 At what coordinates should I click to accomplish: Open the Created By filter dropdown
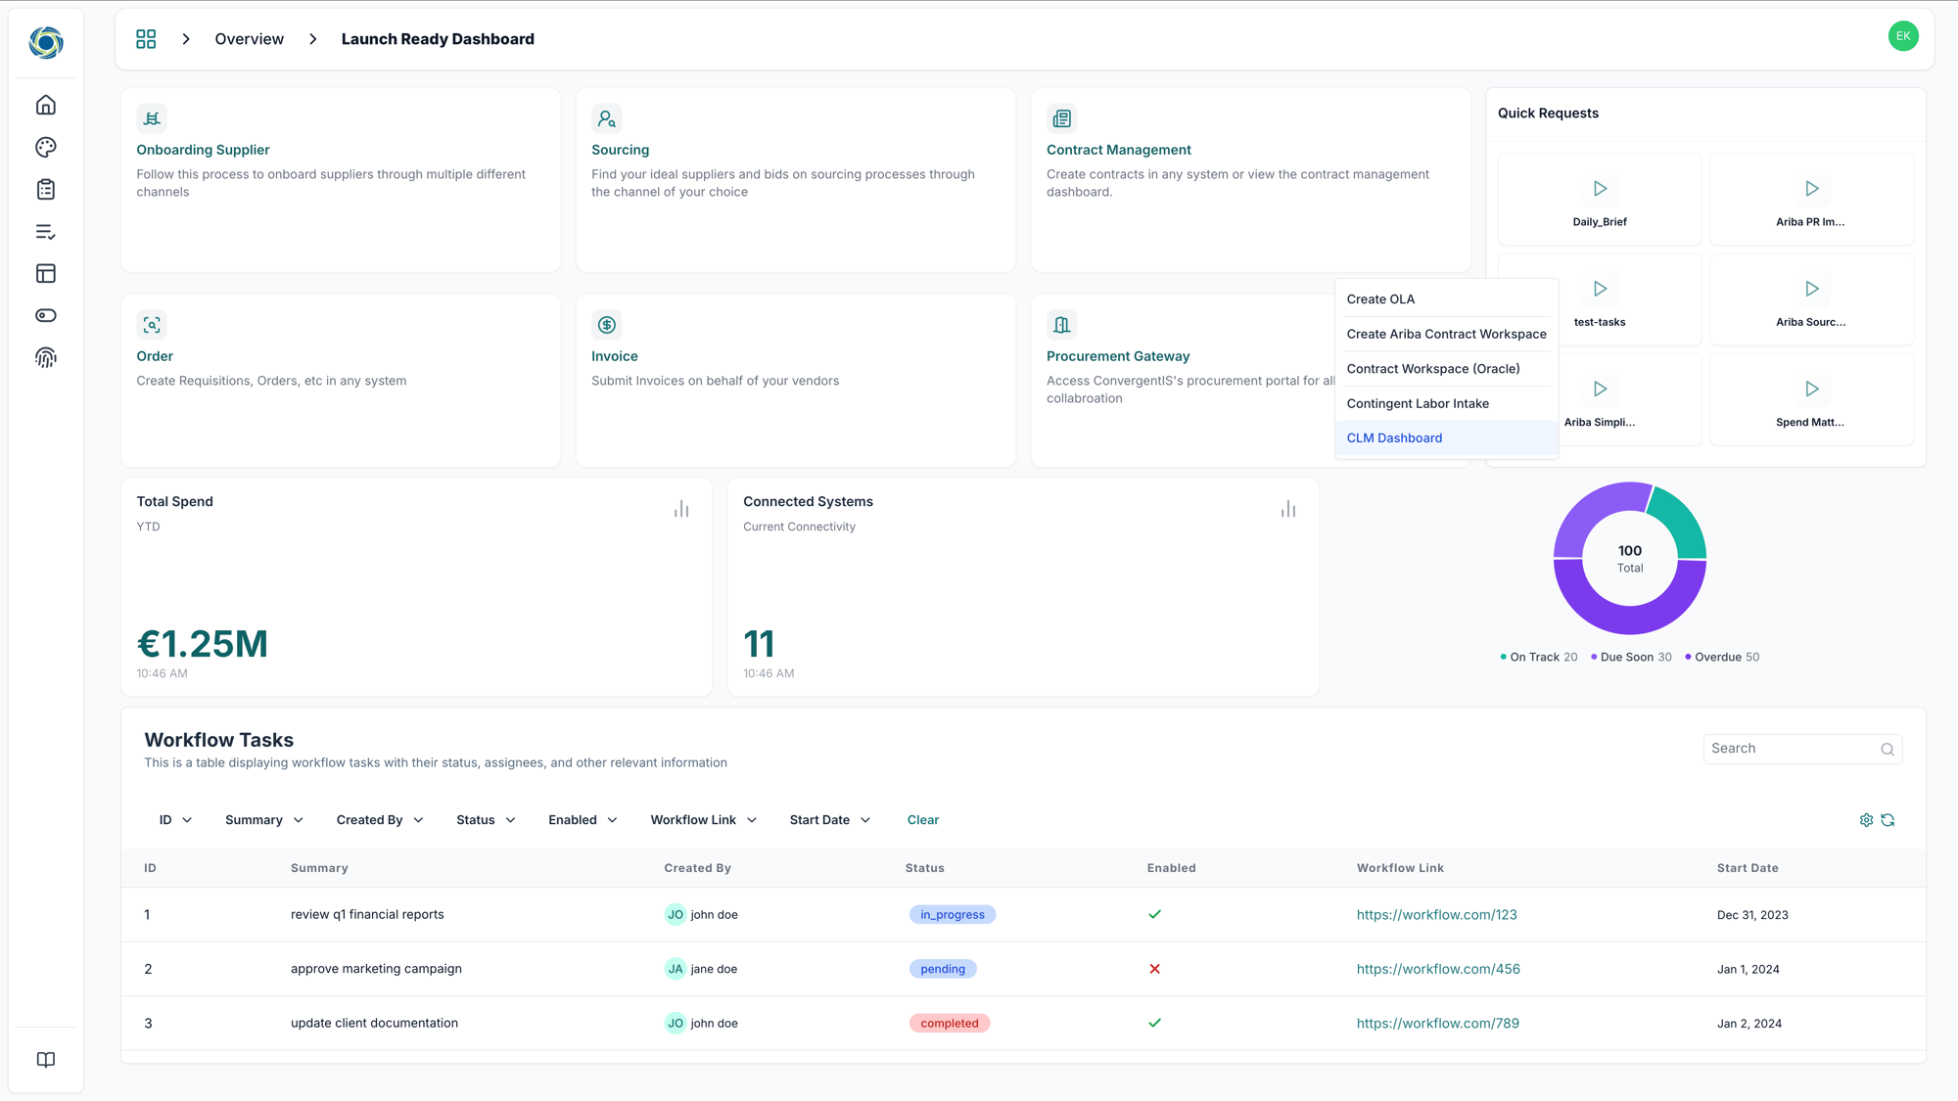click(380, 820)
